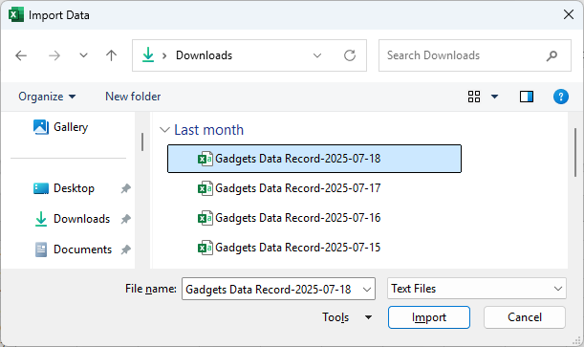The width and height of the screenshot is (584, 347).
Task: Close the Import Data dialog
Action: click(x=569, y=15)
